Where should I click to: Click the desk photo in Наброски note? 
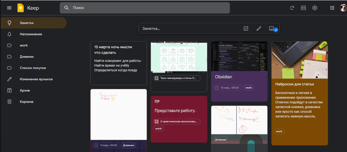coord(300,60)
